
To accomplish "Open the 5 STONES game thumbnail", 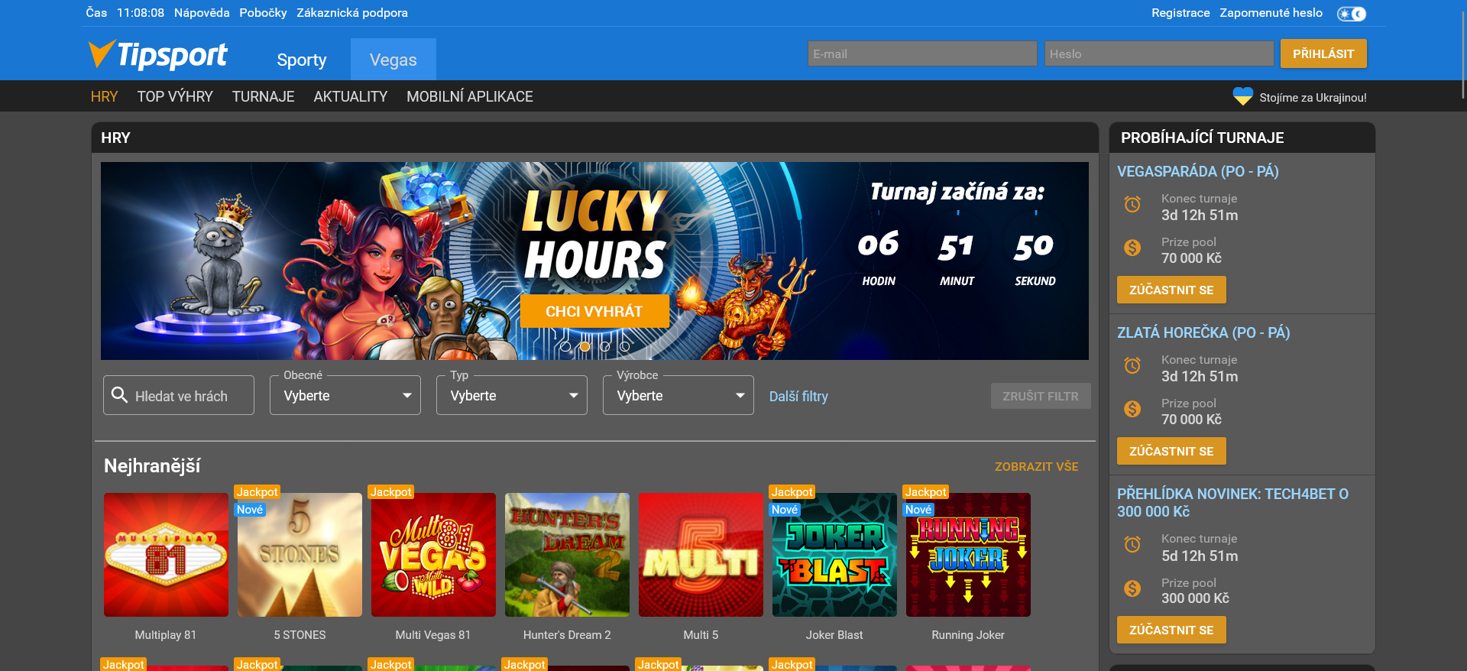I will 300,555.
